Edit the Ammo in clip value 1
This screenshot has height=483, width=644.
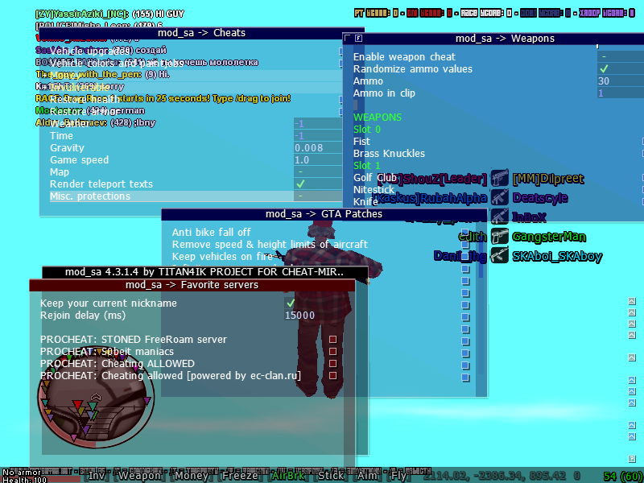(620, 93)
